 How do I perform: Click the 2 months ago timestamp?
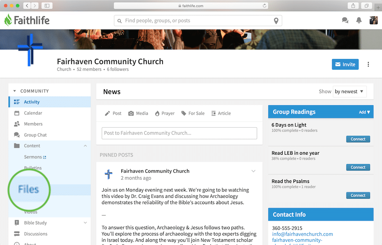(x=136, y=178)
